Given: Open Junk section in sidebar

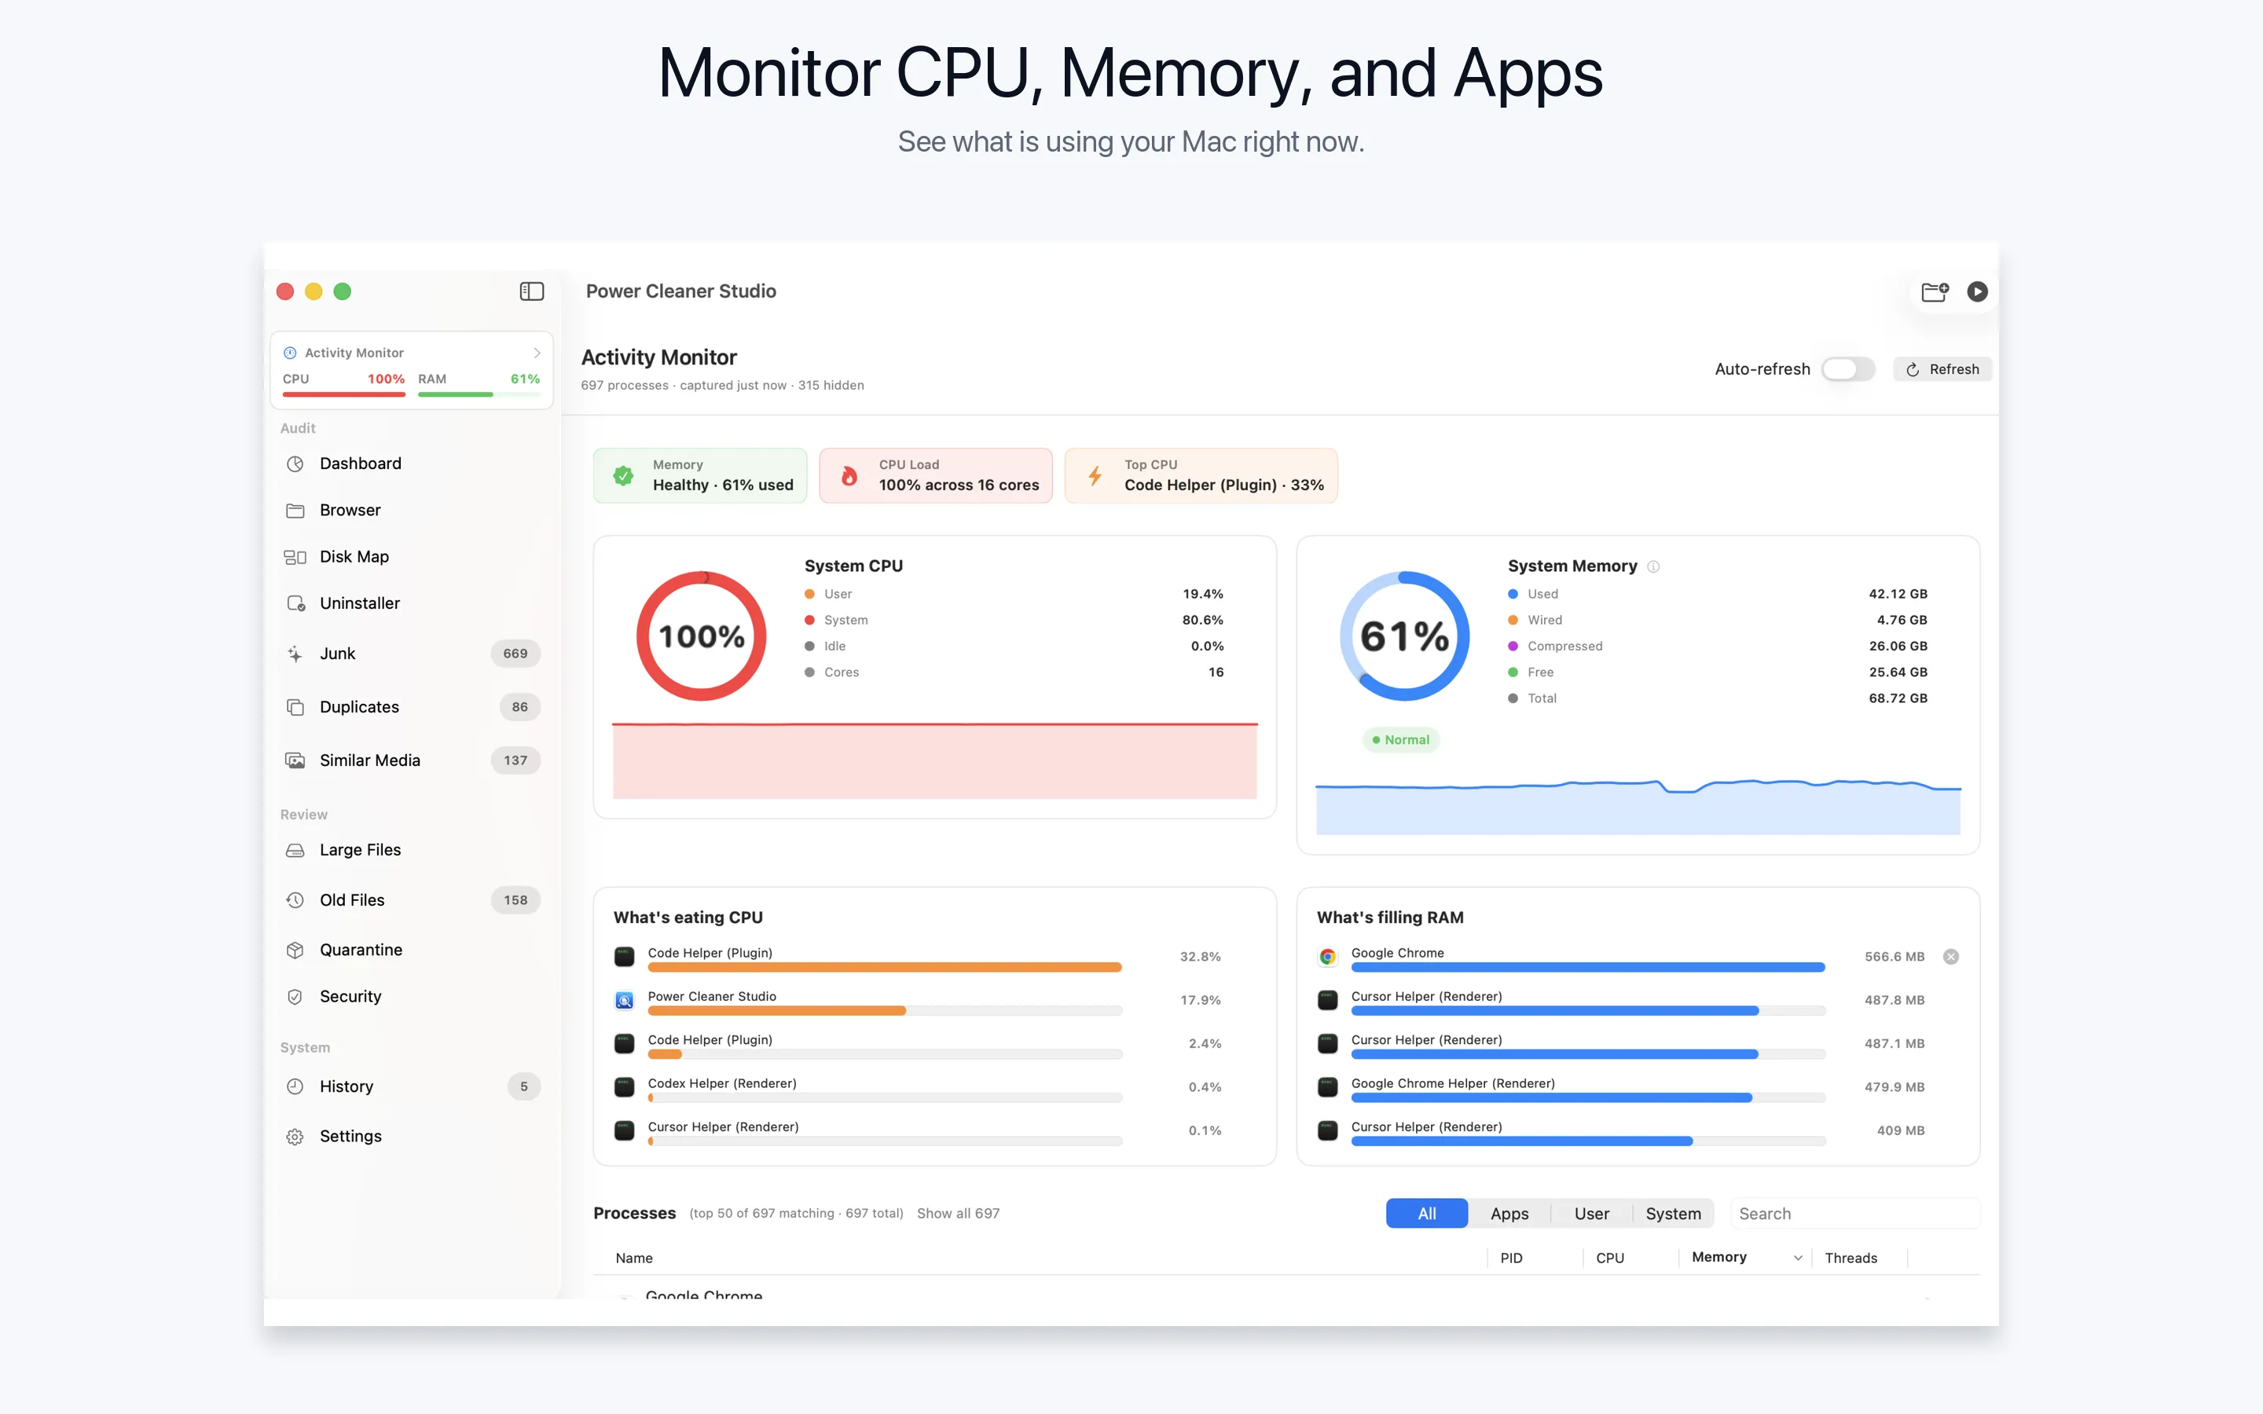Looking at the screenshot, I should (412, 654).
